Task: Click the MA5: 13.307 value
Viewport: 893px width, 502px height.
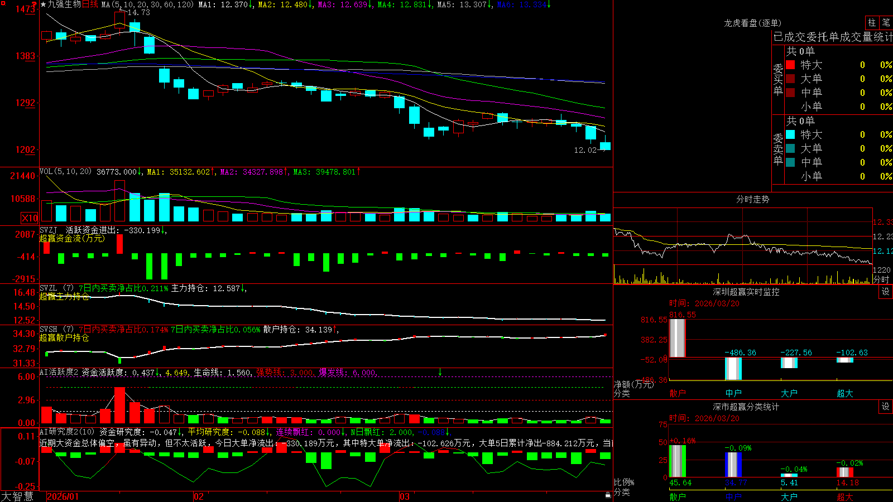Action: [x=462, y=4]
